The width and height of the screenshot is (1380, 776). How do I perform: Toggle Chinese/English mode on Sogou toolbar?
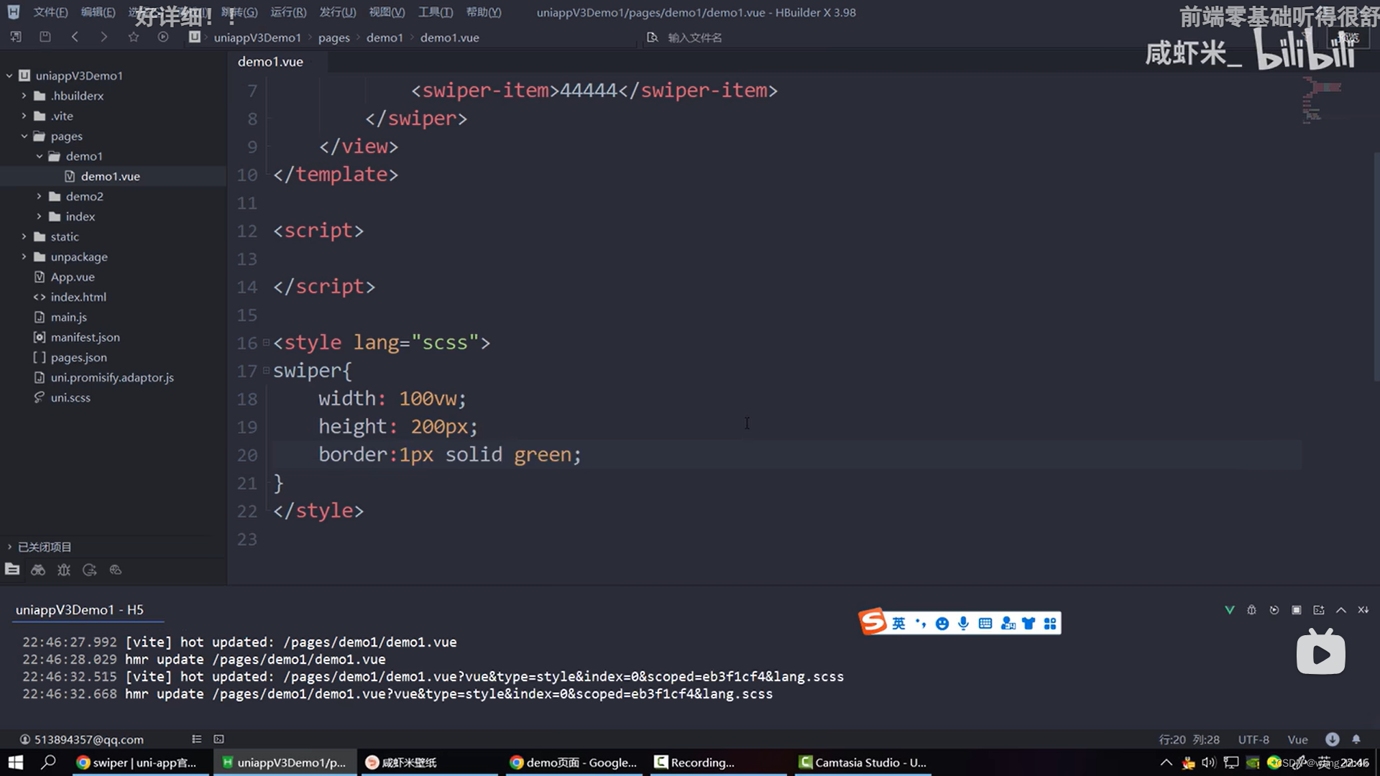point(898,624)
